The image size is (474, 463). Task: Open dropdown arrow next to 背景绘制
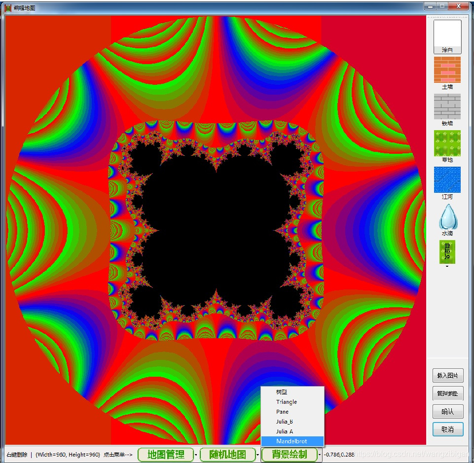click(x=320, y=455)
